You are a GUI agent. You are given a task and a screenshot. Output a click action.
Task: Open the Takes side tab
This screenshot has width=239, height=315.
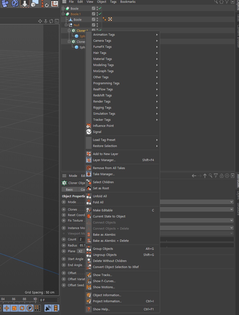click(x=237, y=17)
